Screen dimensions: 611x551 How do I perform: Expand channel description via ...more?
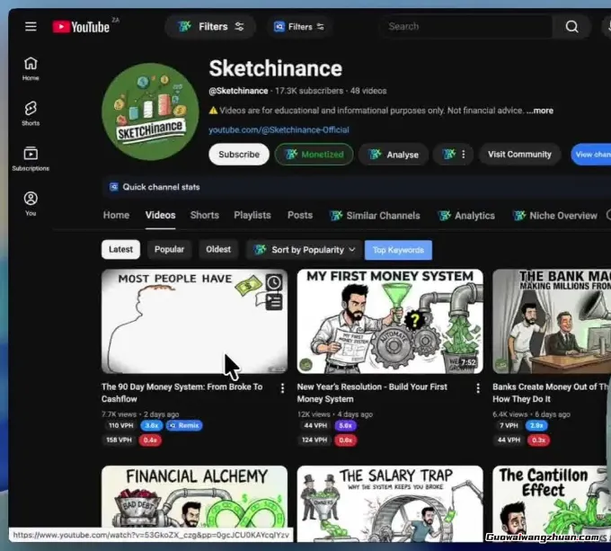(540, 111)
